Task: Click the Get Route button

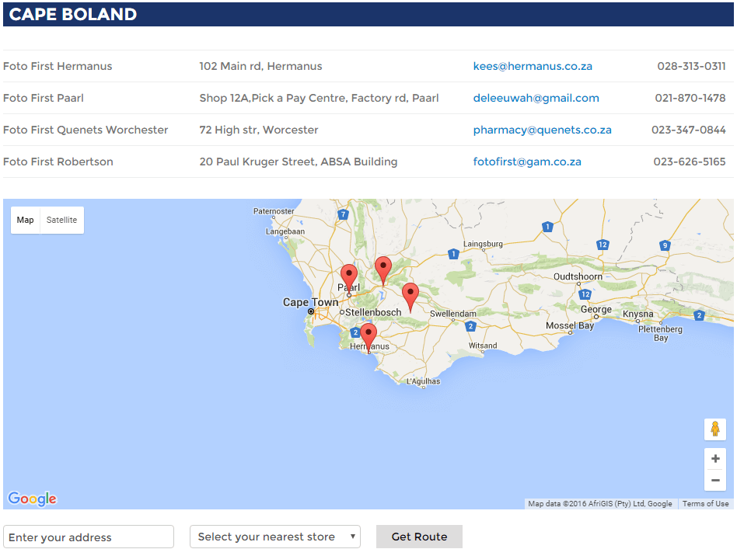Action: tap(419, 537)
